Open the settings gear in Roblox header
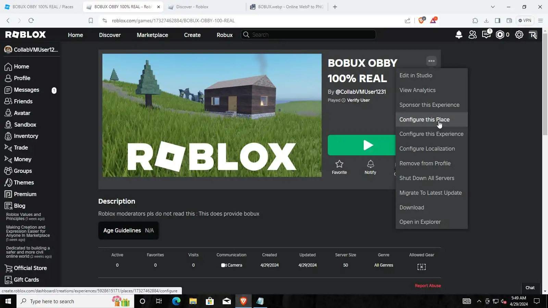Screen dimensions: 548x308 [x=519, y=35]
